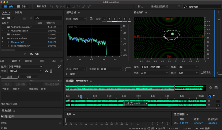Show the spectral pitch display

click(44, 6)
